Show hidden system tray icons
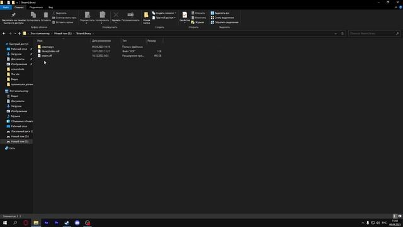Viewport: 403px width, 227px height. pyautogui.click(x=363, y=223)
